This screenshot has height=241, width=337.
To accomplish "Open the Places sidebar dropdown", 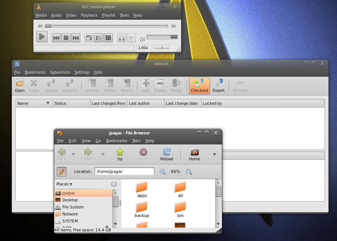I will pos(64,184).
